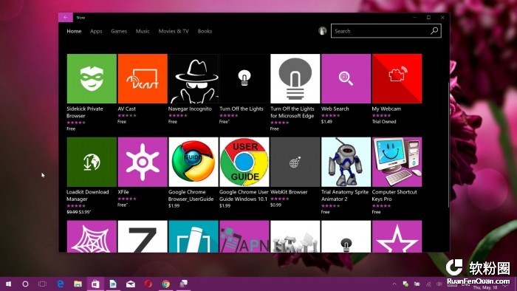Open Google Chrome User Guide Windows 10.1 tile

point(244,162)
